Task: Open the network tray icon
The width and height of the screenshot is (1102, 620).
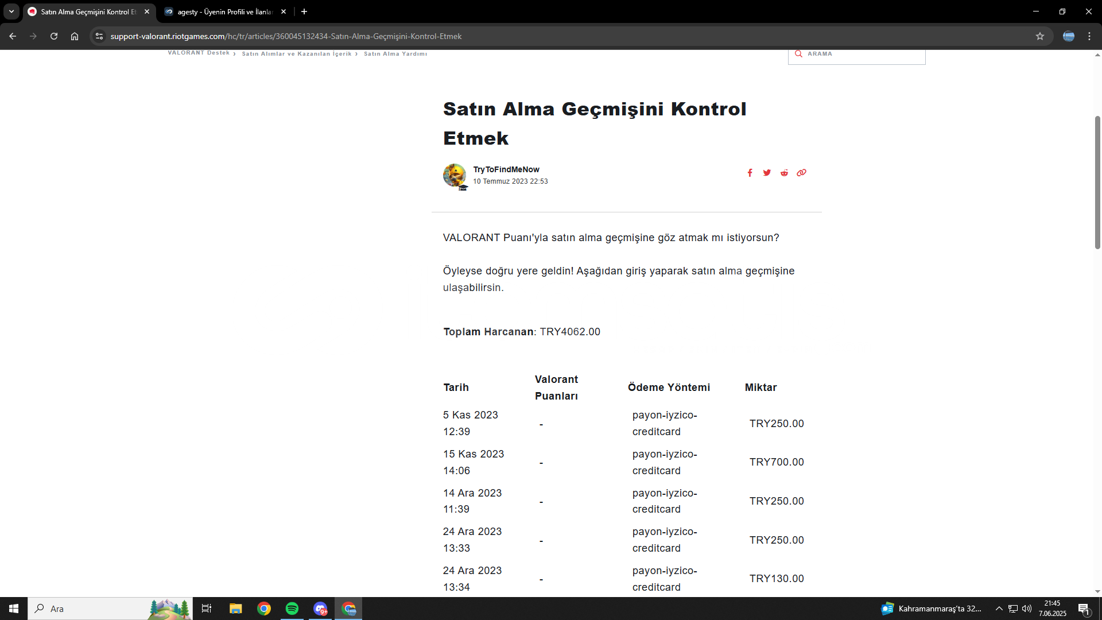Action: (1013, 609)
